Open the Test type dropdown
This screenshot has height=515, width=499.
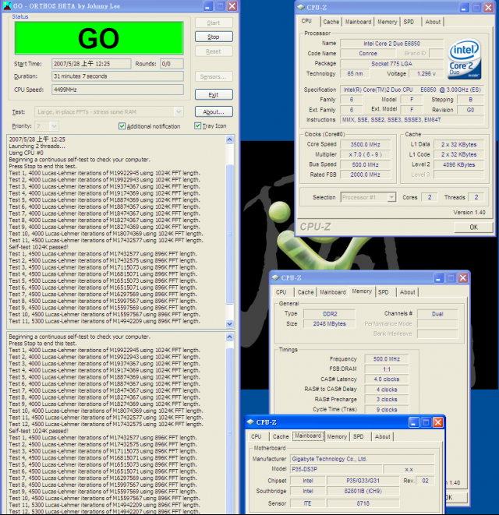point(179,112)
